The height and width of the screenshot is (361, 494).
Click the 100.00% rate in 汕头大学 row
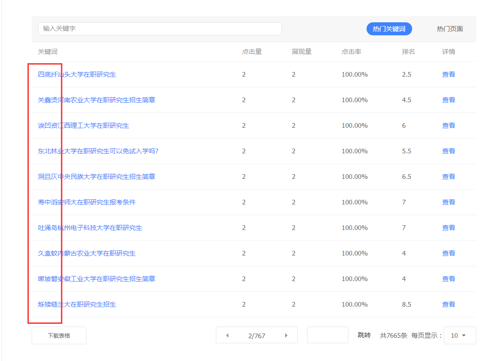(x=355, y=74)
